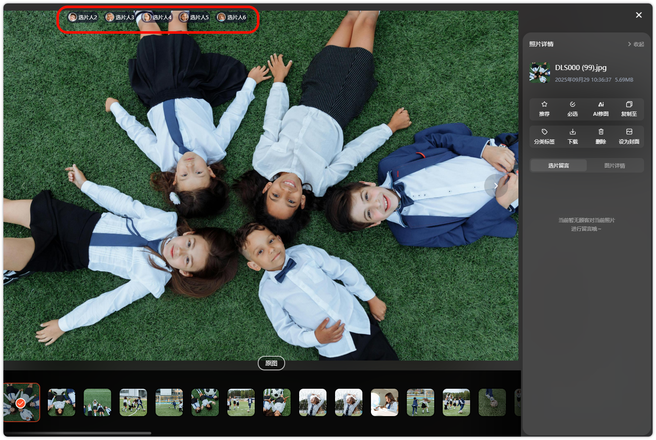Switch to 选片留言 tab
656x440 pixels.
tap(559, 165)
